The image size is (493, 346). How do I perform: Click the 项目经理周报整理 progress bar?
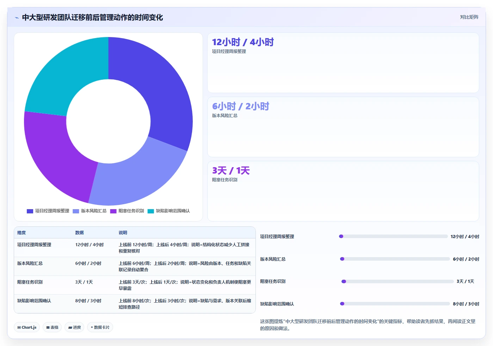[393, 236]
